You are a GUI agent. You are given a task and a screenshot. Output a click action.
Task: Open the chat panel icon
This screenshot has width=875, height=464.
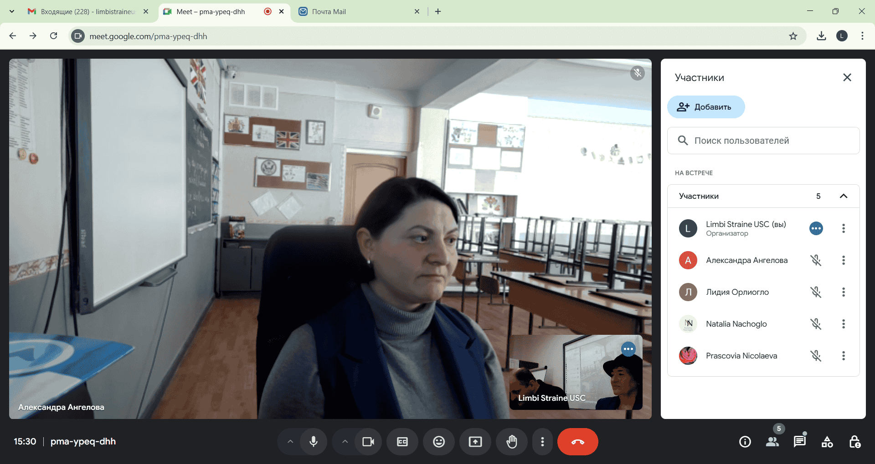pyautogui.click(x=800, y=442)
